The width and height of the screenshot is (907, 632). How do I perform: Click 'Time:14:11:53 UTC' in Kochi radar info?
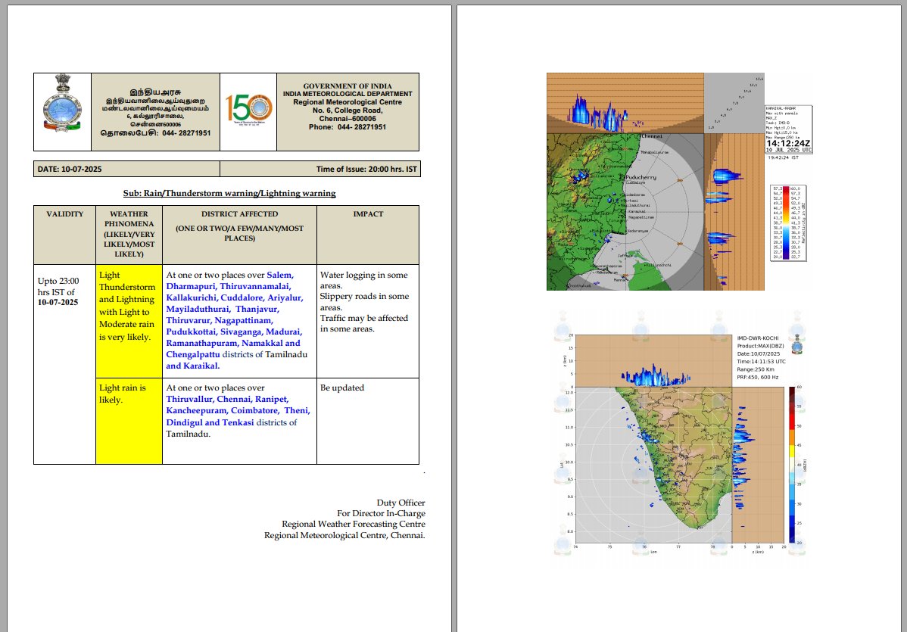761,361
